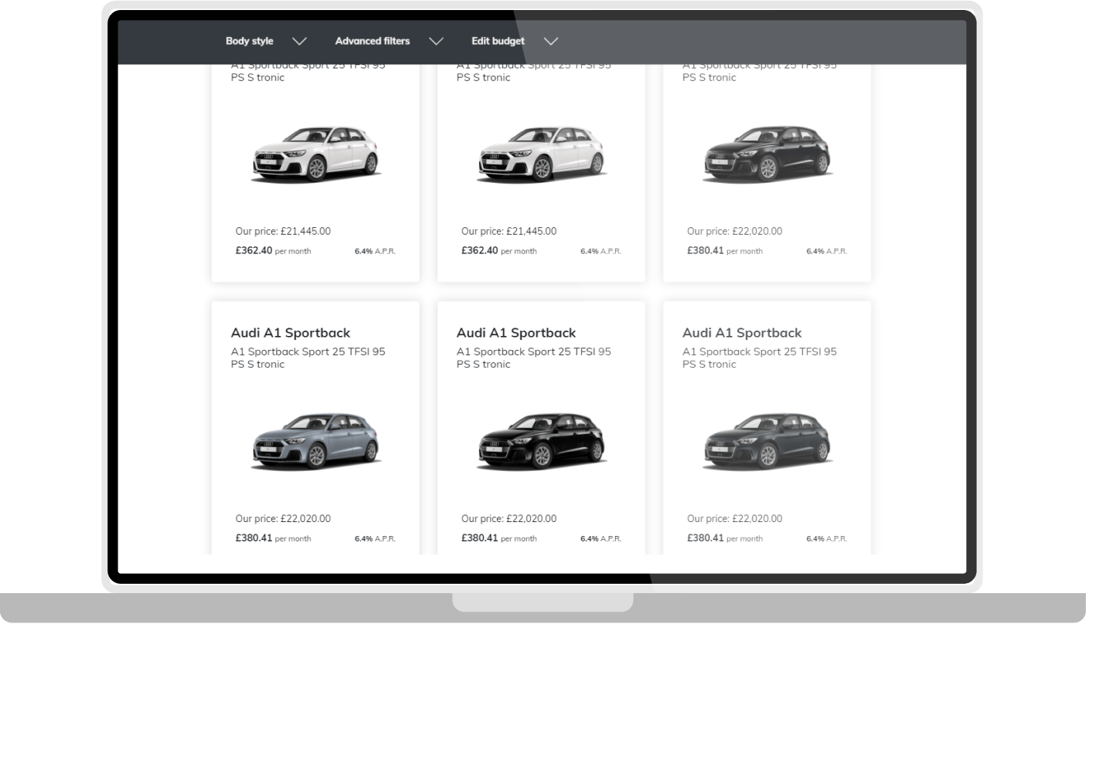Expand the Advanced filters dropdown

[x=389, y=41]
